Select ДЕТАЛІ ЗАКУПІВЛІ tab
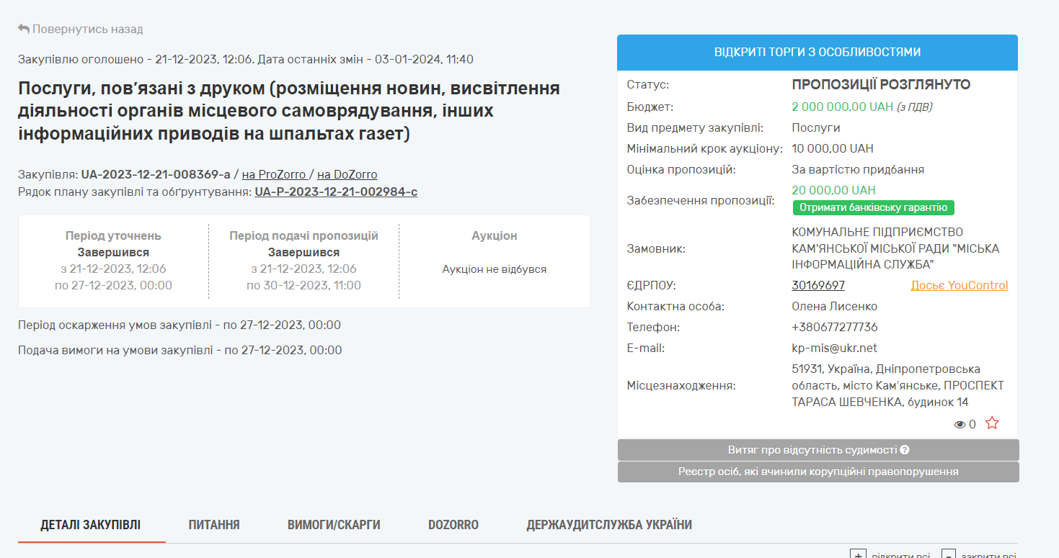Image resolution: width=1059 pixels, height=558 pixels. click(91, 525)
